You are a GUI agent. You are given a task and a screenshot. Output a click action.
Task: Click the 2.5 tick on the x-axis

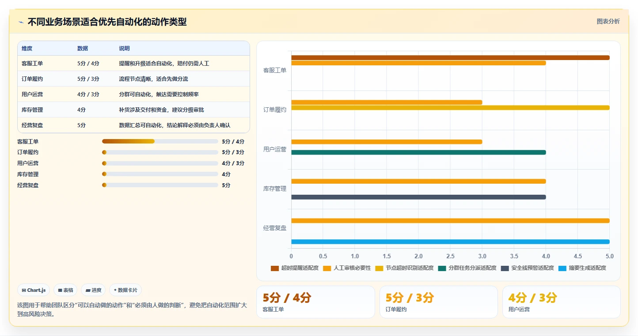[450, 256]
